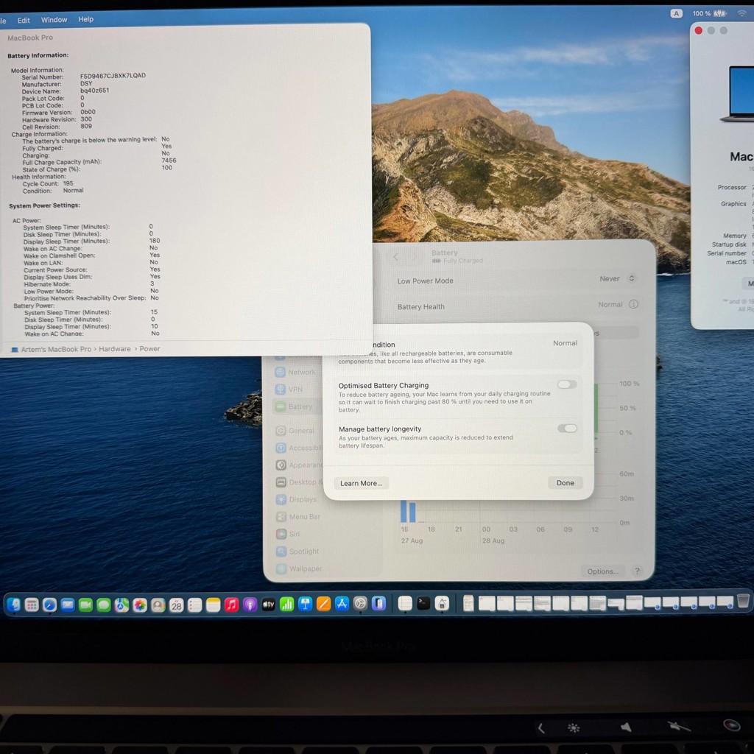Open Keynote from the Dock
Viewport: 754px width, 754px height.
pos(305,604)
